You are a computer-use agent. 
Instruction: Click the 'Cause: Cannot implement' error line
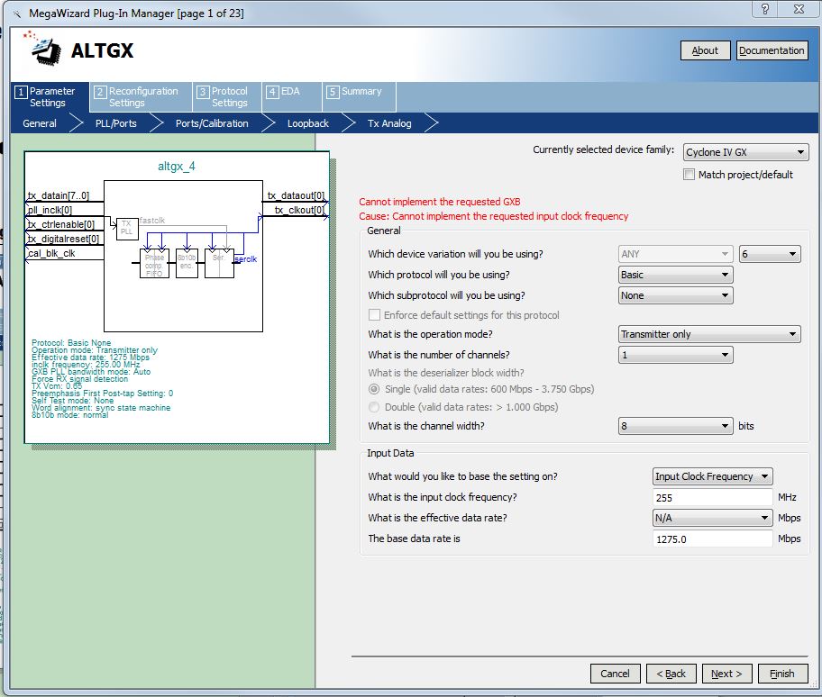click(493, 216)
